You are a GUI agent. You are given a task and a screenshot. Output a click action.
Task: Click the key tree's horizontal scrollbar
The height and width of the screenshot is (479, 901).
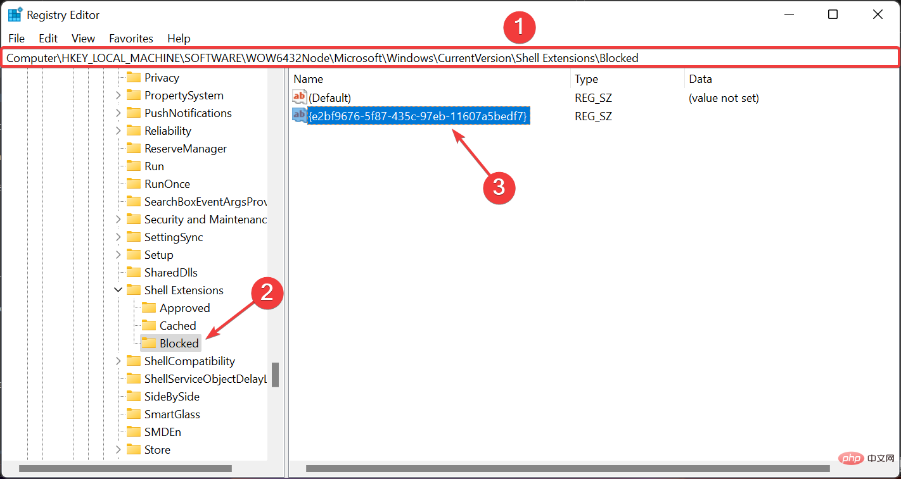[125, 469]
